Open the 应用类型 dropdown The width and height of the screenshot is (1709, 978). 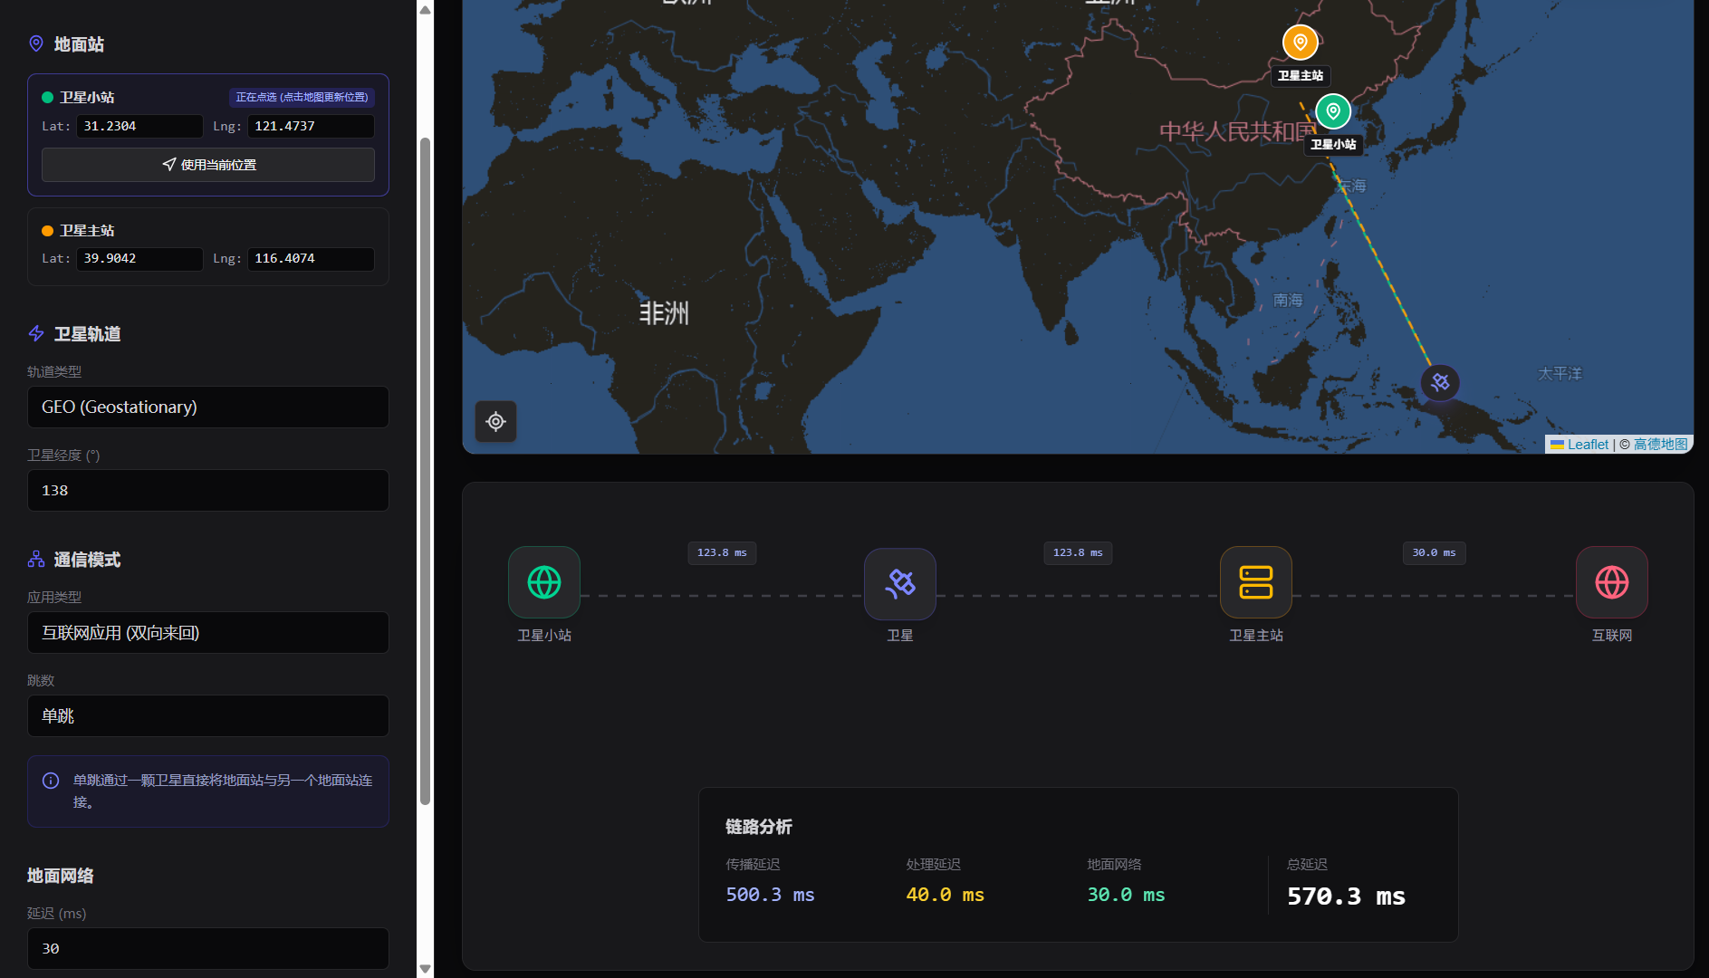(208, 633)
